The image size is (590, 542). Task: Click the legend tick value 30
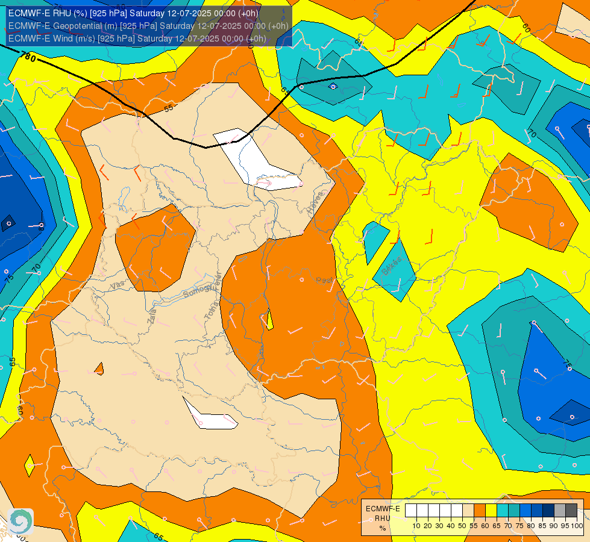pyautogui.click(x=439, y=526)
